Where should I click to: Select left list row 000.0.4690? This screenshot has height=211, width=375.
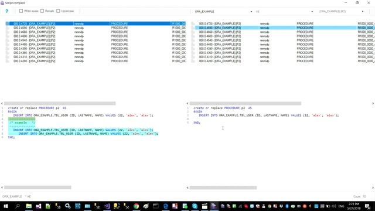pyautogui.click(x=96, y=28)
